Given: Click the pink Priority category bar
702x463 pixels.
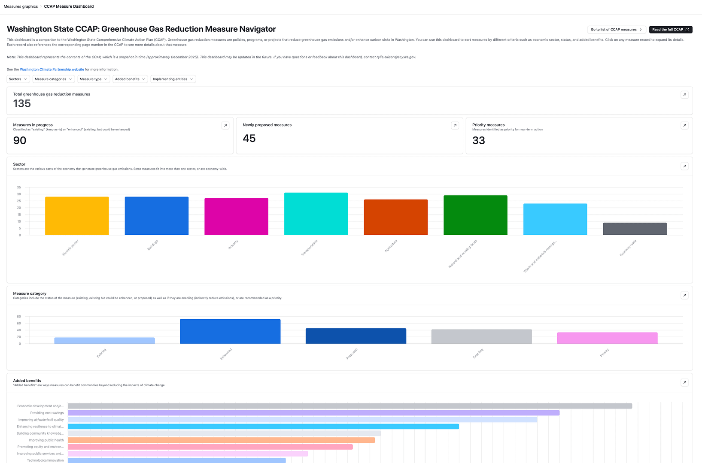Looking at the screenshot, I should point(607,338).
